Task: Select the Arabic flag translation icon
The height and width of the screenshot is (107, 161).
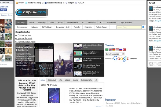Action: (107, 49)
